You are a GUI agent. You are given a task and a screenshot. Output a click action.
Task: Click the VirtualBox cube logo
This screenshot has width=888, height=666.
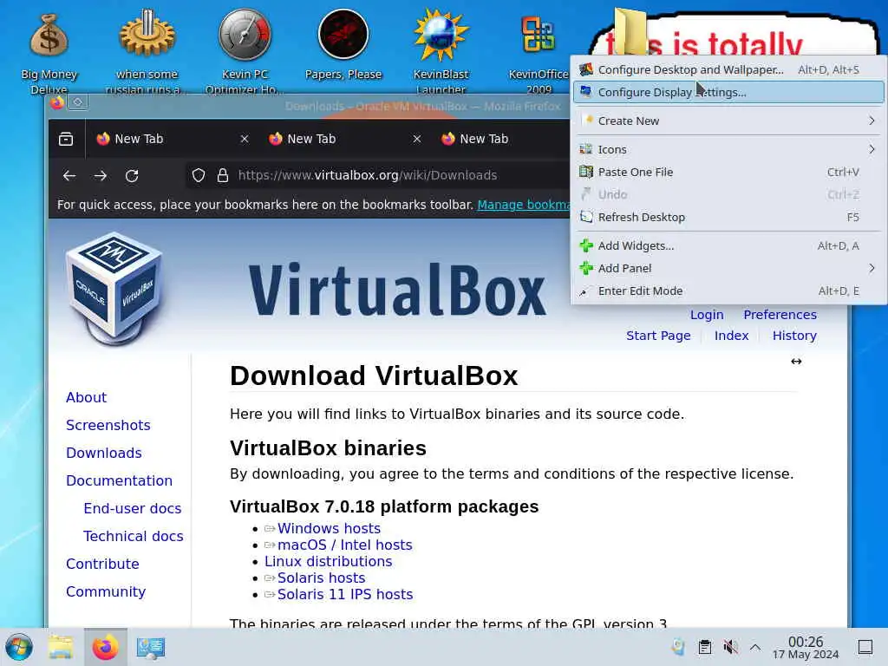click(114, 288)
